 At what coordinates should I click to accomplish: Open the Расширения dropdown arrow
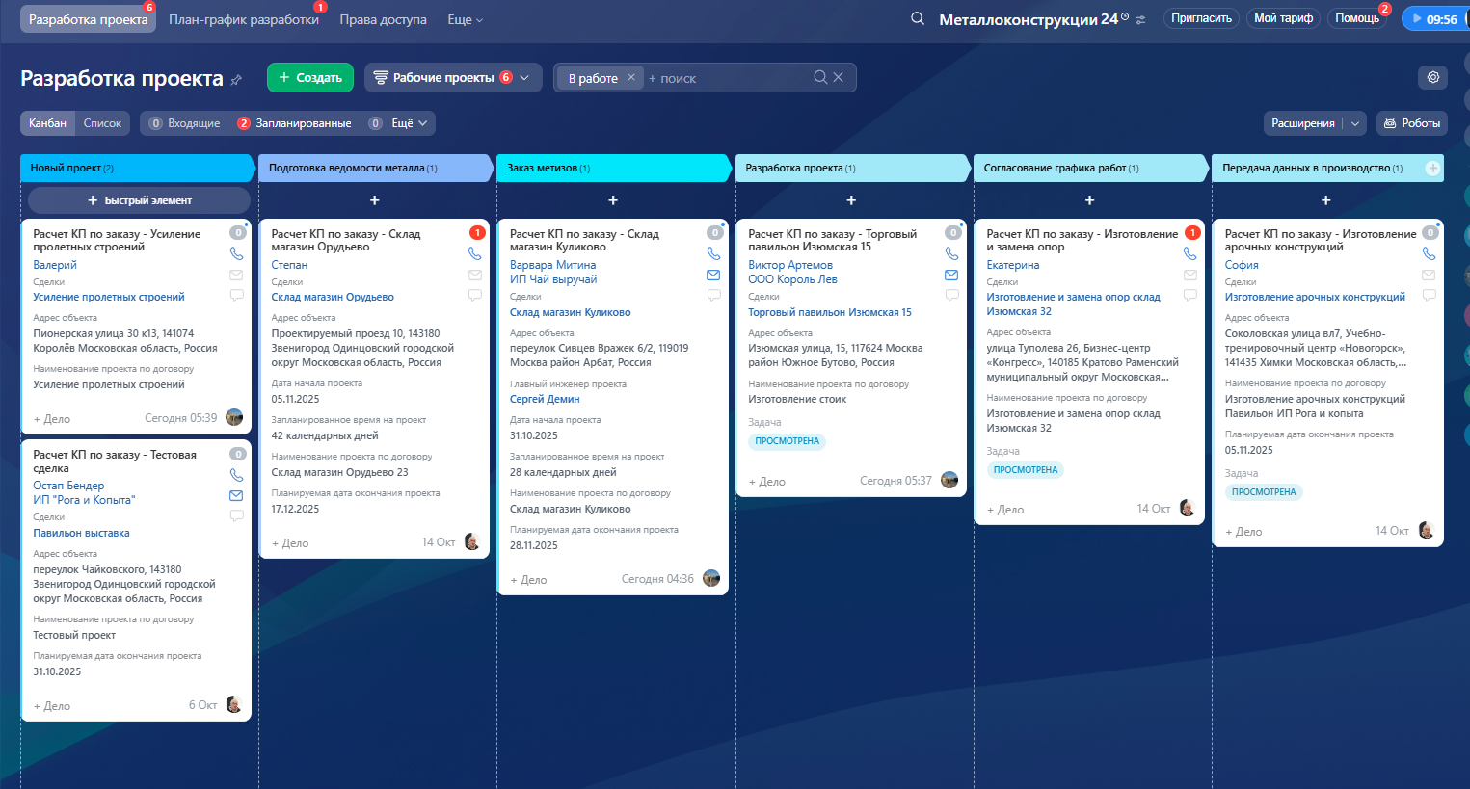[1355, 123]
